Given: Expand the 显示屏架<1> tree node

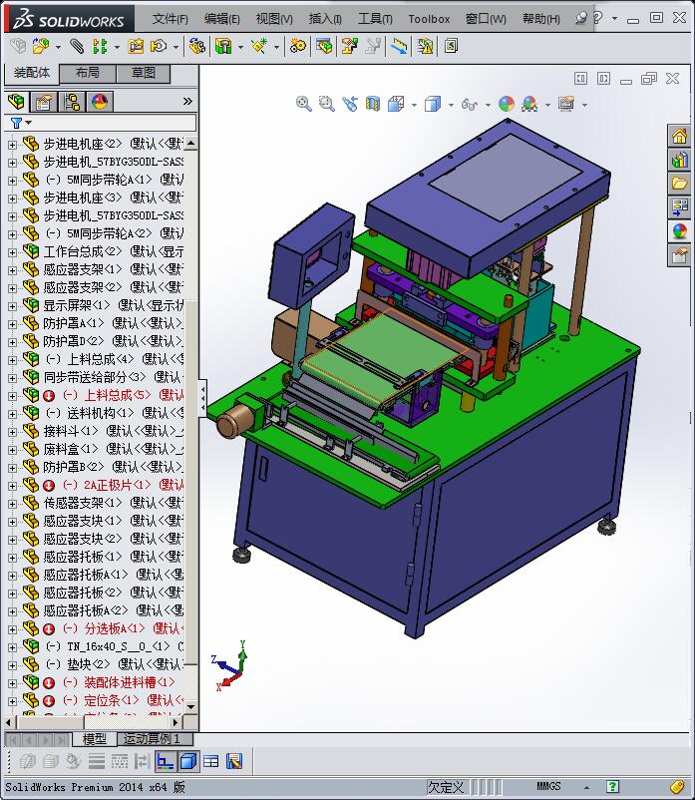Looking at the screenshot, I should coord(12,306).
